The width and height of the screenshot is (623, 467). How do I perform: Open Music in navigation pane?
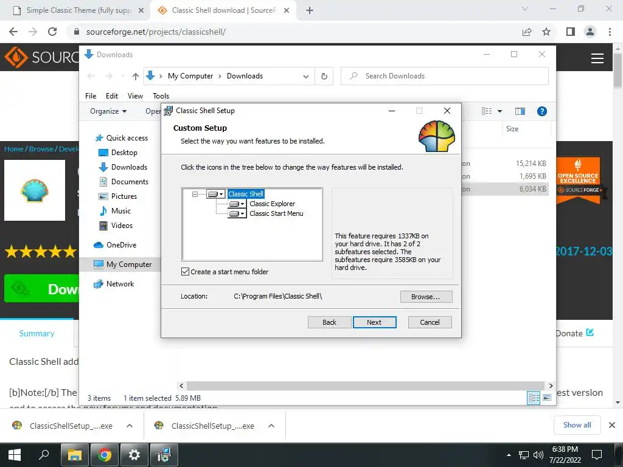(x=114, y=211)
